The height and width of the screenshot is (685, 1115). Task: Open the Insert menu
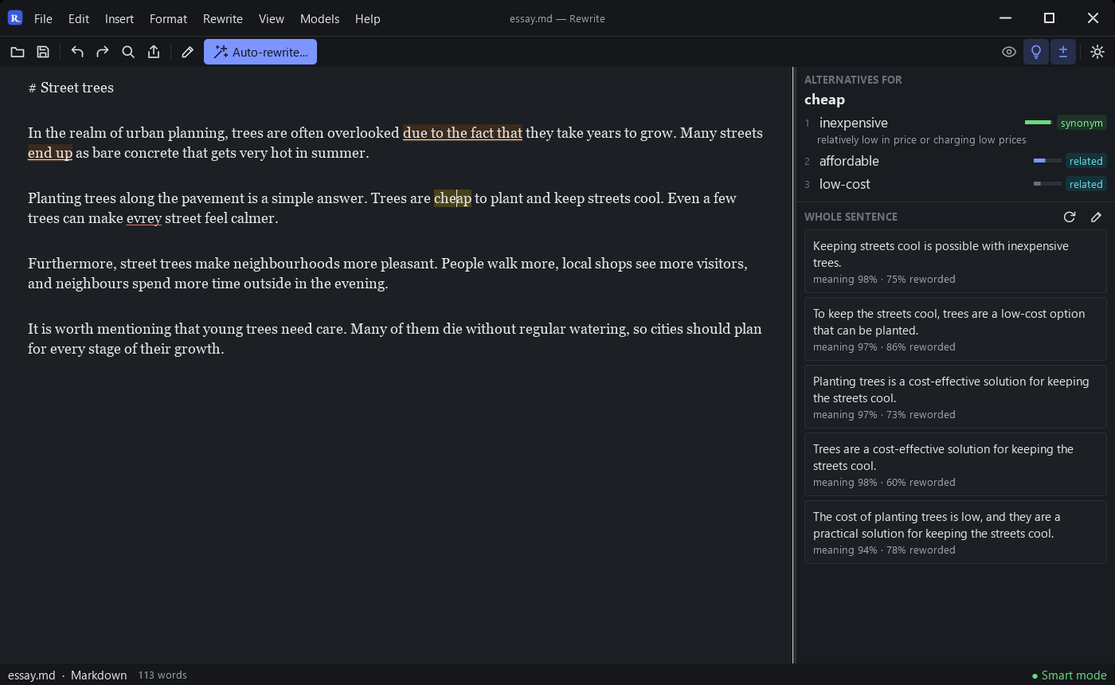pyautogui.click(x=119, y=18)
